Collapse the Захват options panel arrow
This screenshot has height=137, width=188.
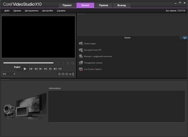185,38
